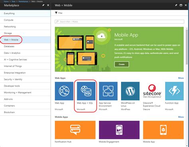Image resolution: width=189 pixels, height=147 pixels.
Task: Close the Marketplace blade
Action: point(48,5)
